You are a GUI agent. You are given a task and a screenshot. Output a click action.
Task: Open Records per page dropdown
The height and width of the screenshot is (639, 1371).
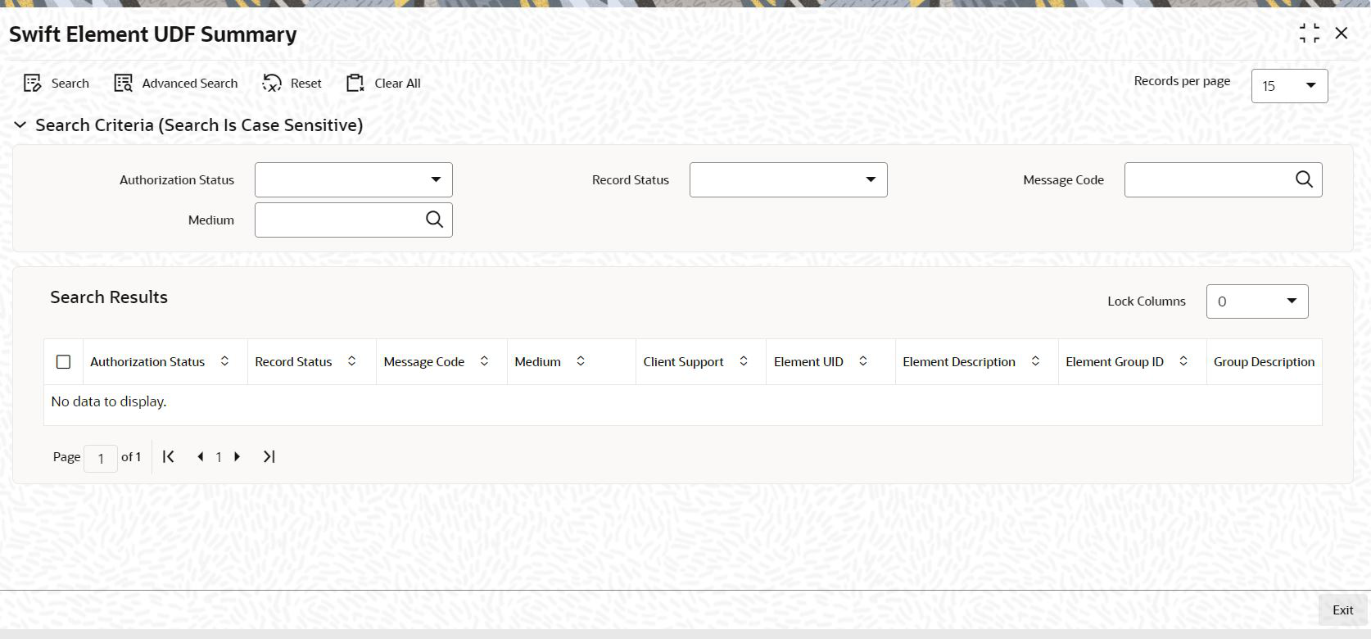[1289, 85]
